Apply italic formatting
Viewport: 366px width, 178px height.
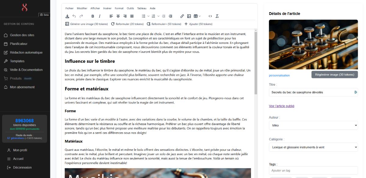coord(99,16)
